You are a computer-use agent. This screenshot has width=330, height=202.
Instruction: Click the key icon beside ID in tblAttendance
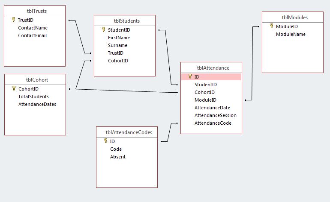pos(190,76)
